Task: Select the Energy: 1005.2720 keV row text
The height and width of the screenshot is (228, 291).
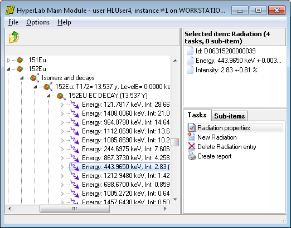Action: pyautogui.click(x=126, y=194)
